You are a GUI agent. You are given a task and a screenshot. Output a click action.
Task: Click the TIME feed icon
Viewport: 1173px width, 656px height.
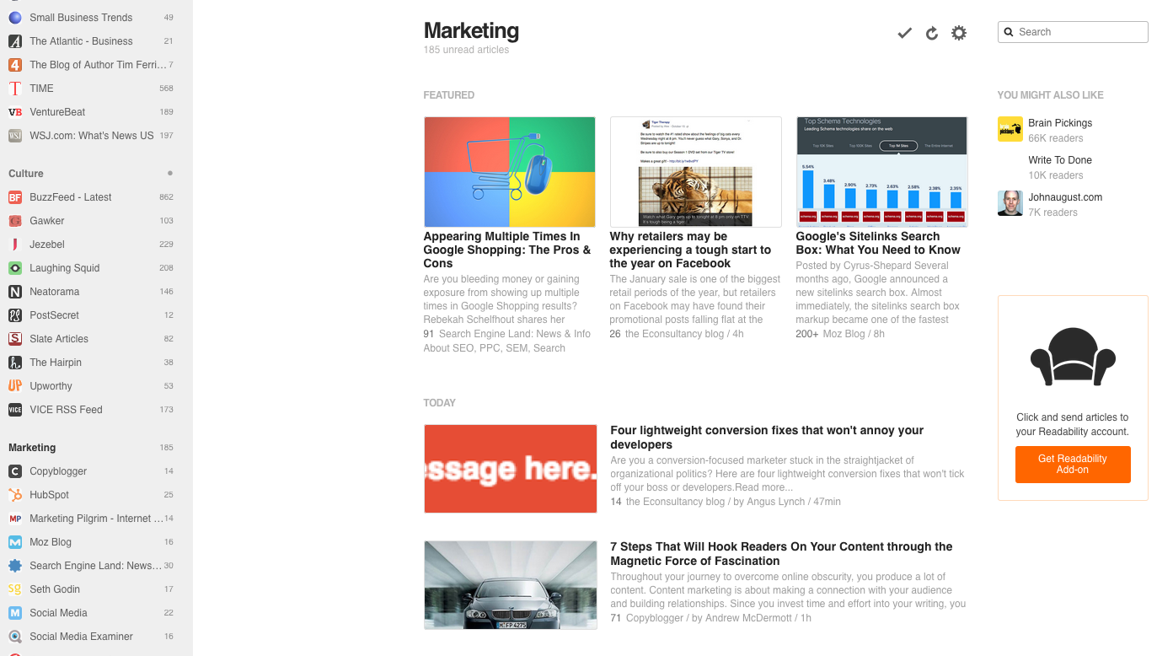pyautogui.click(x=15, y=89)
